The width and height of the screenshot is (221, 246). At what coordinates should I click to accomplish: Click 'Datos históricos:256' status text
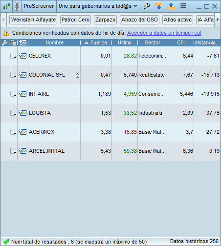194,241
